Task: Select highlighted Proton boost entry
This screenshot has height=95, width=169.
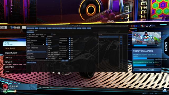Action: click(36, 52)
